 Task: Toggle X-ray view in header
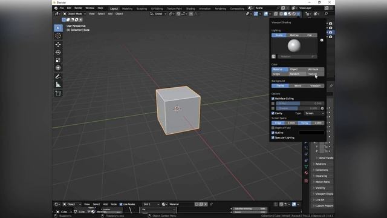tap(276, 14)
